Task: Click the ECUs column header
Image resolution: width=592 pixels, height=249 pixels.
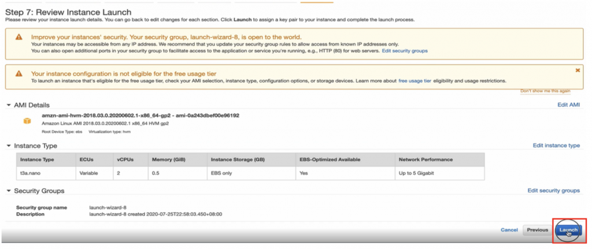Action: coord(94,159)
